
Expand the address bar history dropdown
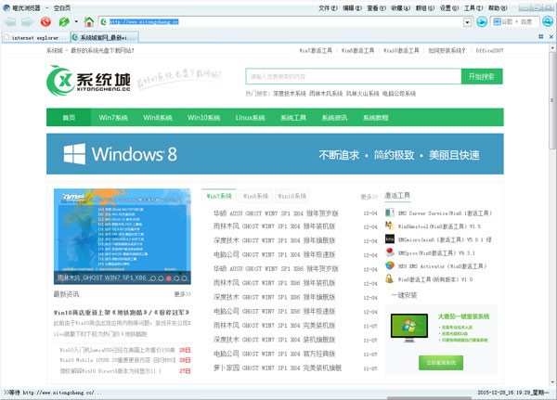tap(468, 22)
